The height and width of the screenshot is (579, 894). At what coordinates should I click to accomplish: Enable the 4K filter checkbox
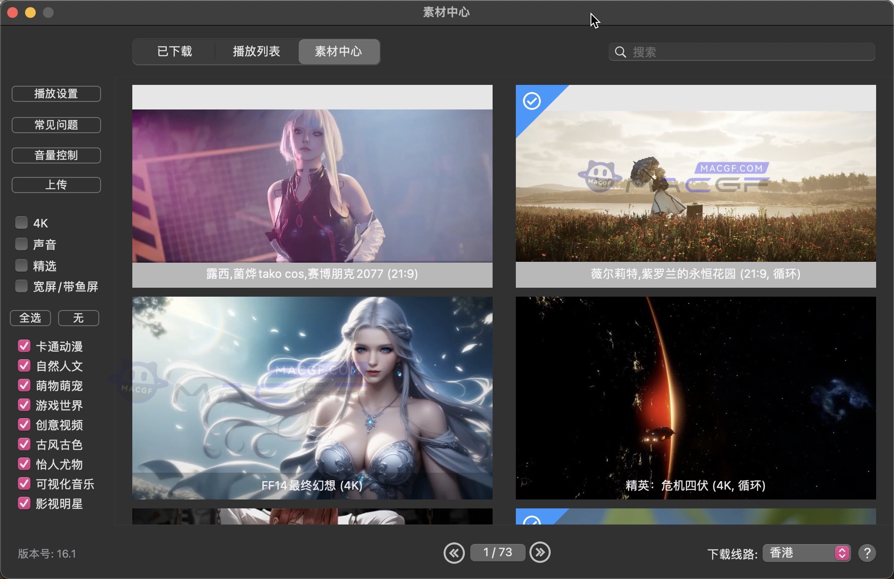coord(21,222)
